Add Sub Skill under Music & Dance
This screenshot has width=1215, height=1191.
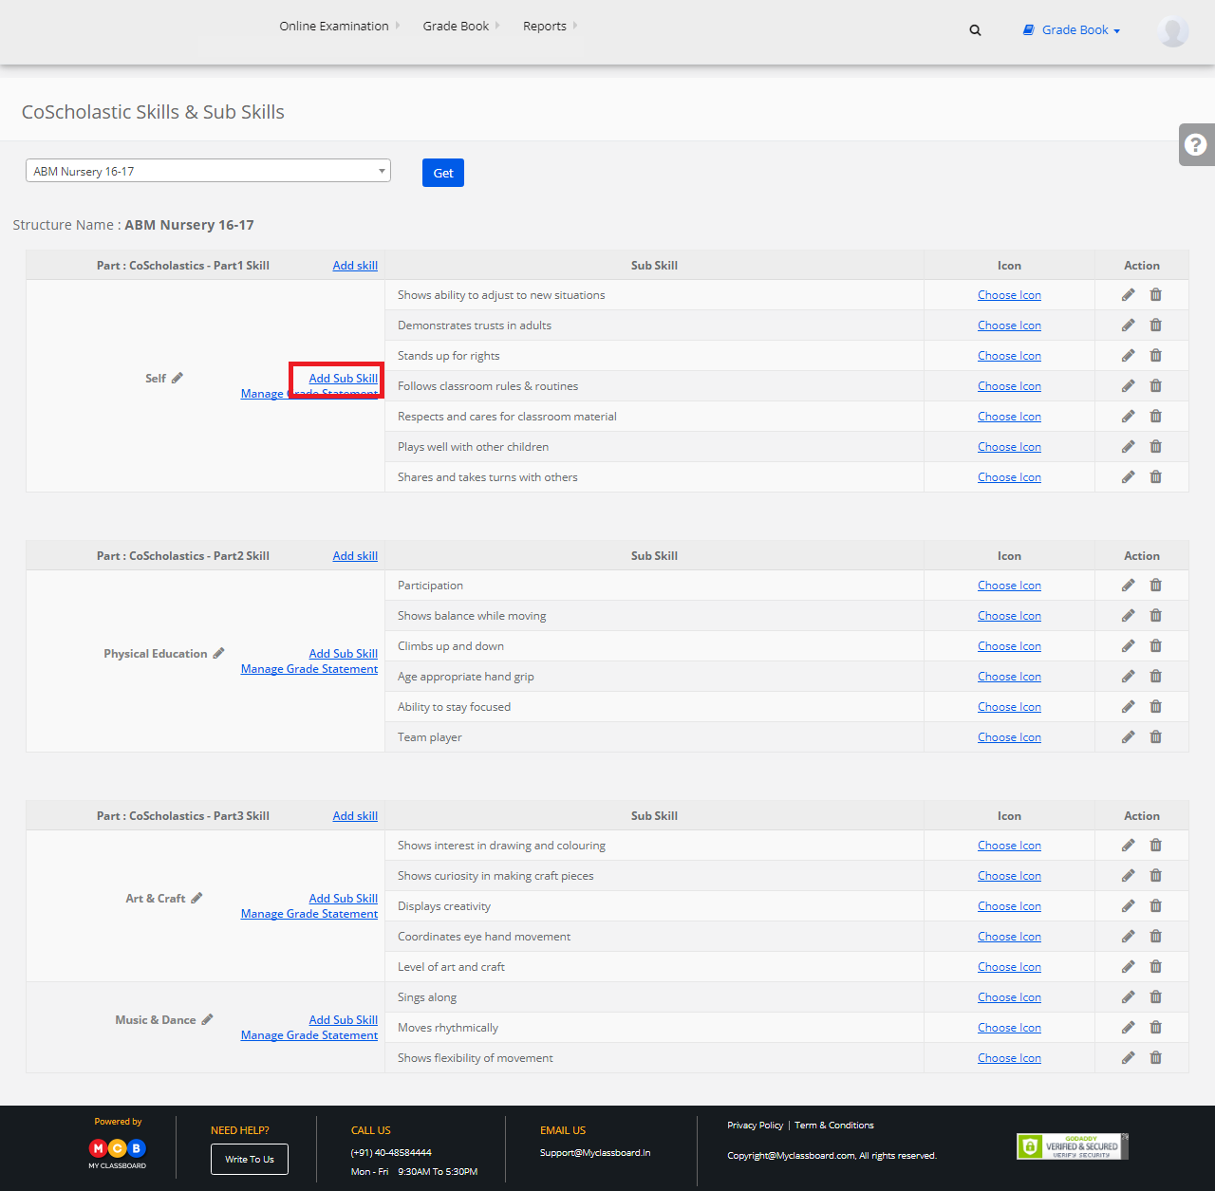[x=343, y=1020]
